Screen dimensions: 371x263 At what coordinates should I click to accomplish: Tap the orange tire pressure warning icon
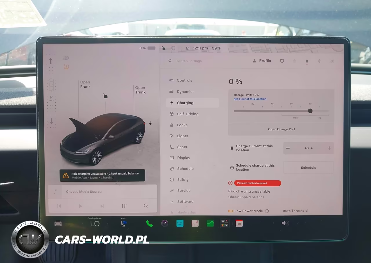(x=66, y=67)
